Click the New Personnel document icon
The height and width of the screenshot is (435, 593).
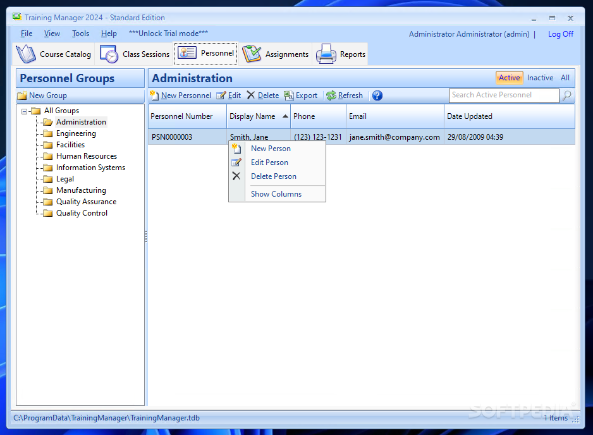(154, 95)
